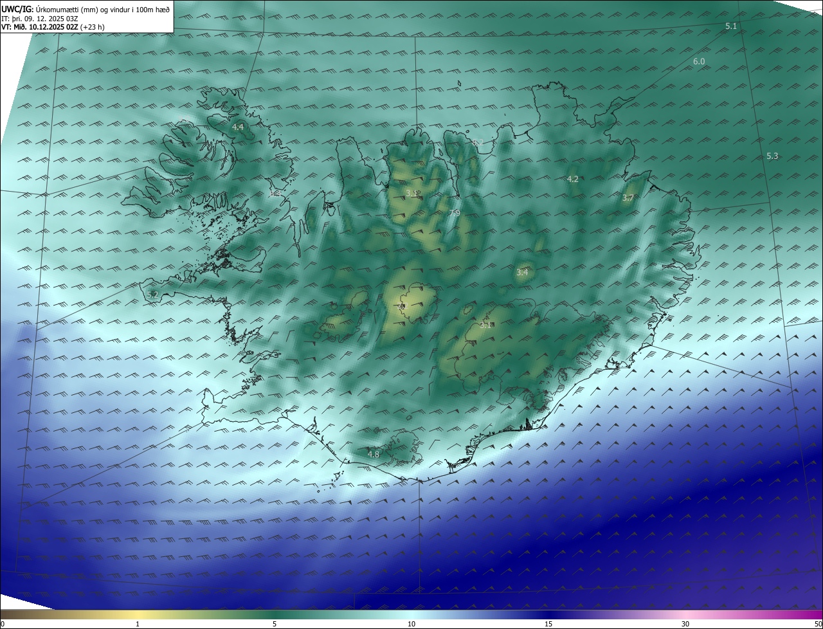Click the 10 tick on the color scale

coord(411,624)
